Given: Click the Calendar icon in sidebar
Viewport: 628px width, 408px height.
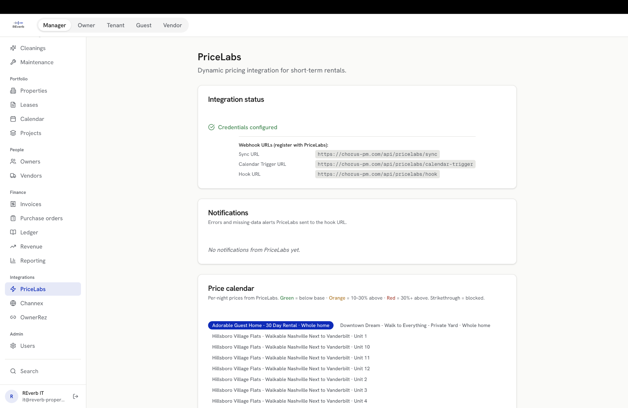Looking at the screenshot, I should tap(13, 119).
